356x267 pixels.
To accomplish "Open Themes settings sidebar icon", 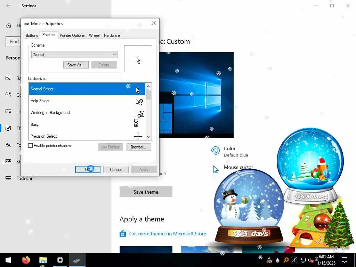I will [8, 128].
